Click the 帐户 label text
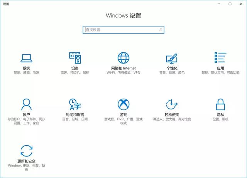Screen dimensions: 247x178 pos(26,115)
